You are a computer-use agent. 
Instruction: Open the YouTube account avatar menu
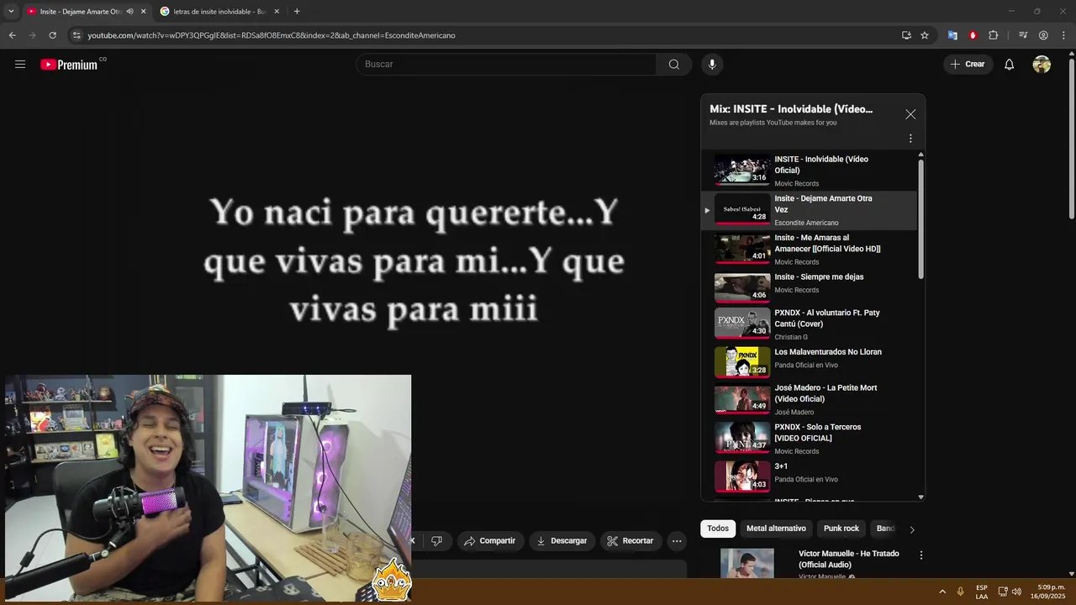point(1042,64)
